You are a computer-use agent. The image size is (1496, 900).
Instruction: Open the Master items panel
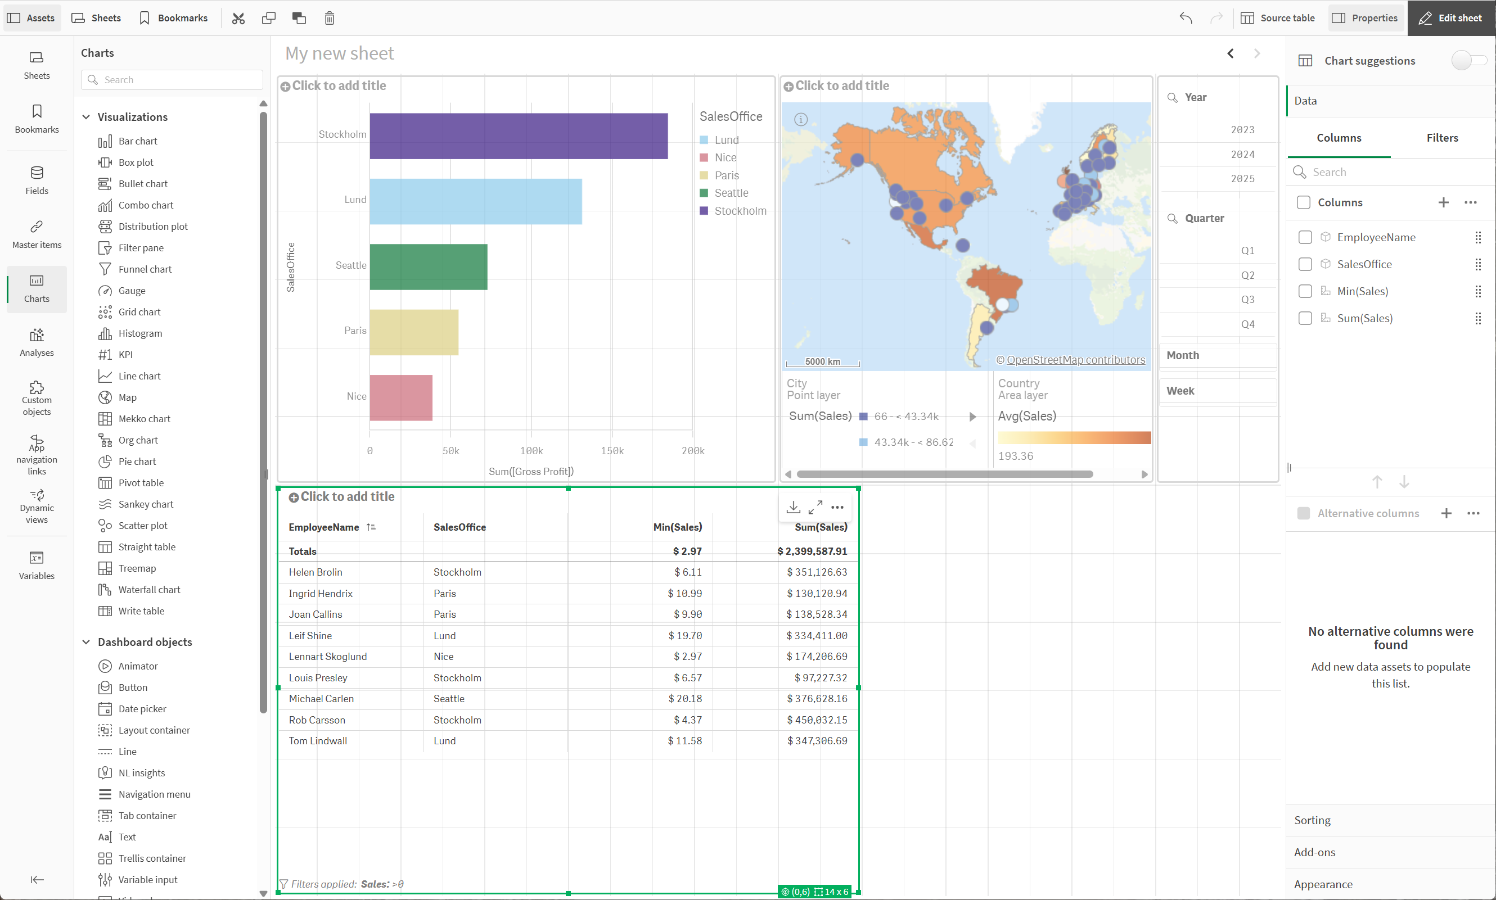[37, 234]
